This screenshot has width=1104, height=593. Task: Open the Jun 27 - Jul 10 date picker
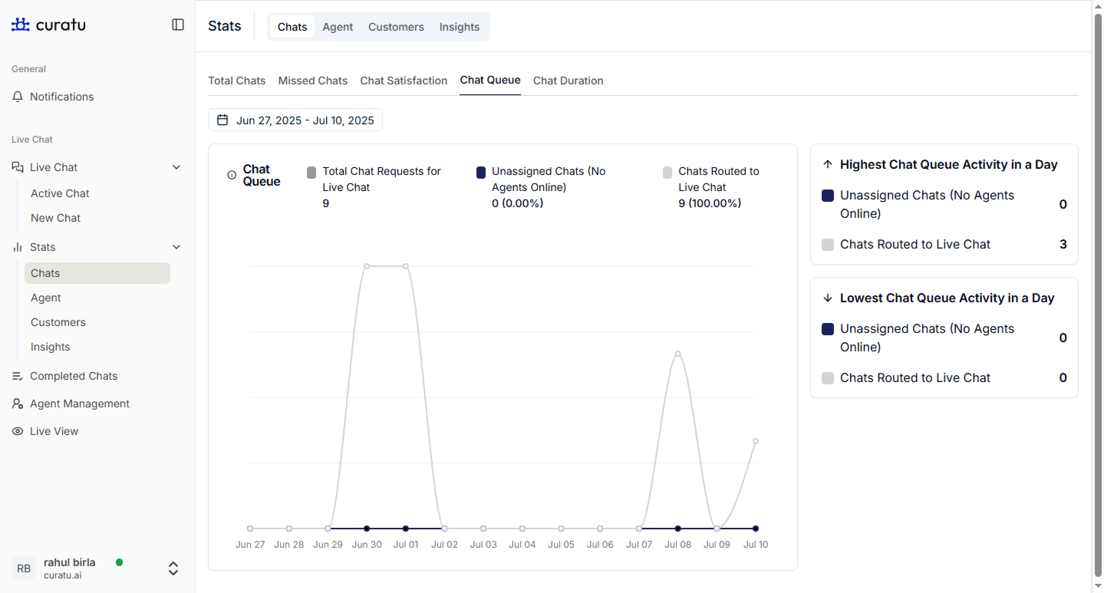point(295,120)
